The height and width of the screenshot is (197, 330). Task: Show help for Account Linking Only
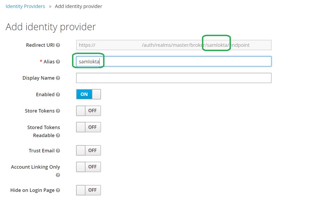(x=58, y=175)
